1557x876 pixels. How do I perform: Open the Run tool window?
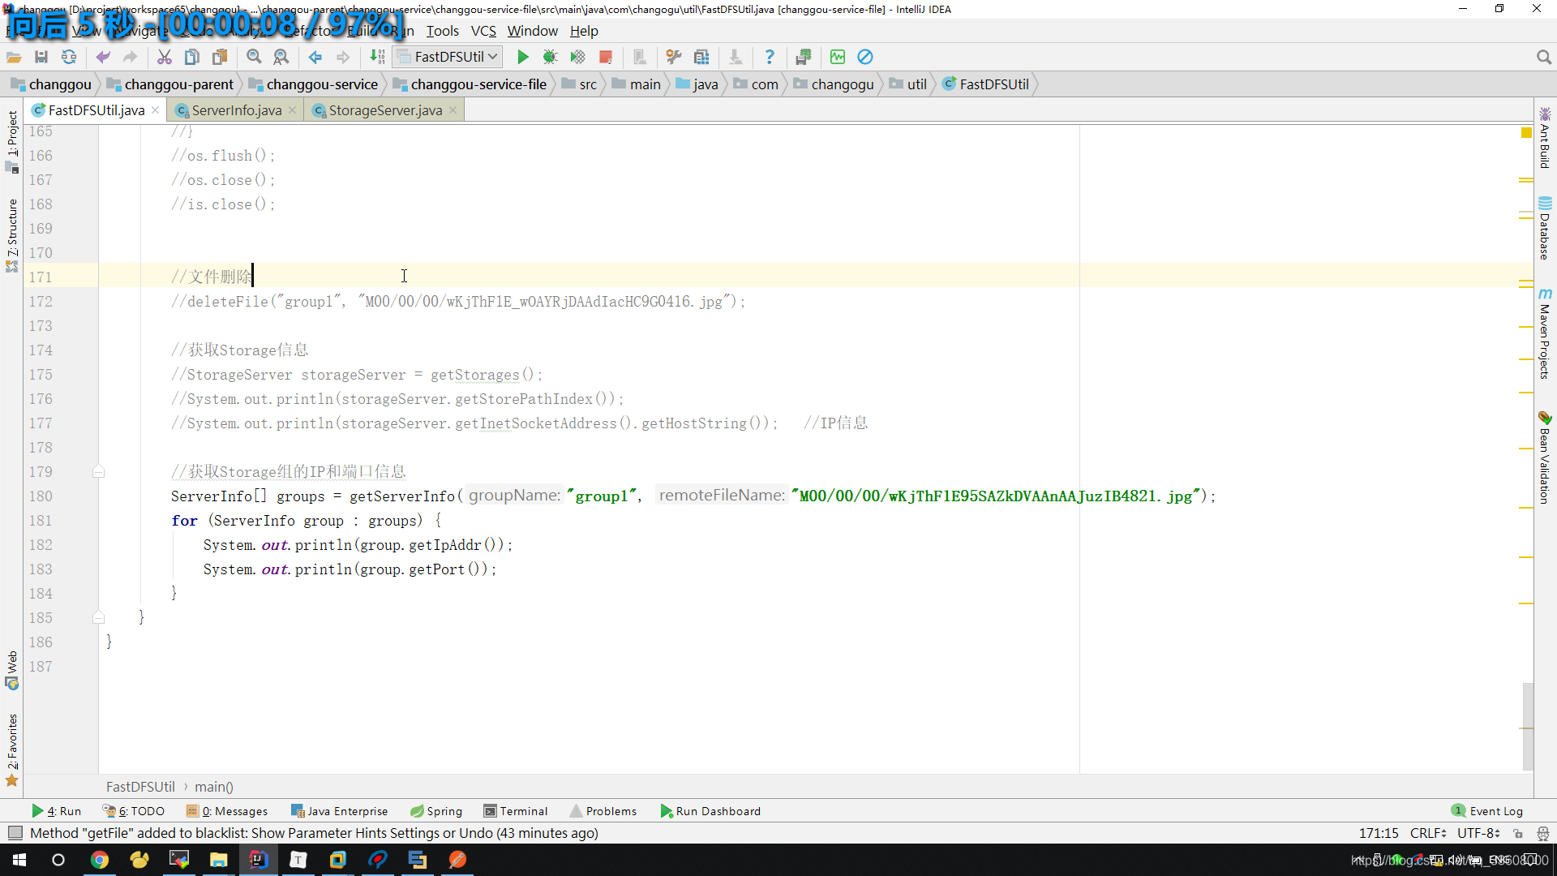click(57, 811)
